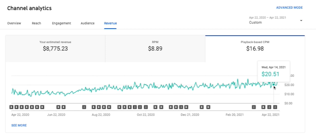Click the Dec 21, 2020 date label
Viewport: 316px width, 136px height.
coord(190,115)
